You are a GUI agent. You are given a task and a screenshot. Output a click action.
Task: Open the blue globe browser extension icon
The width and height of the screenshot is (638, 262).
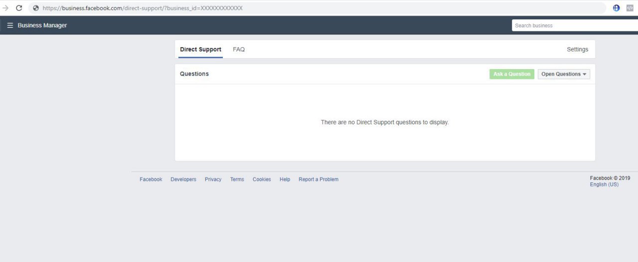617,8
